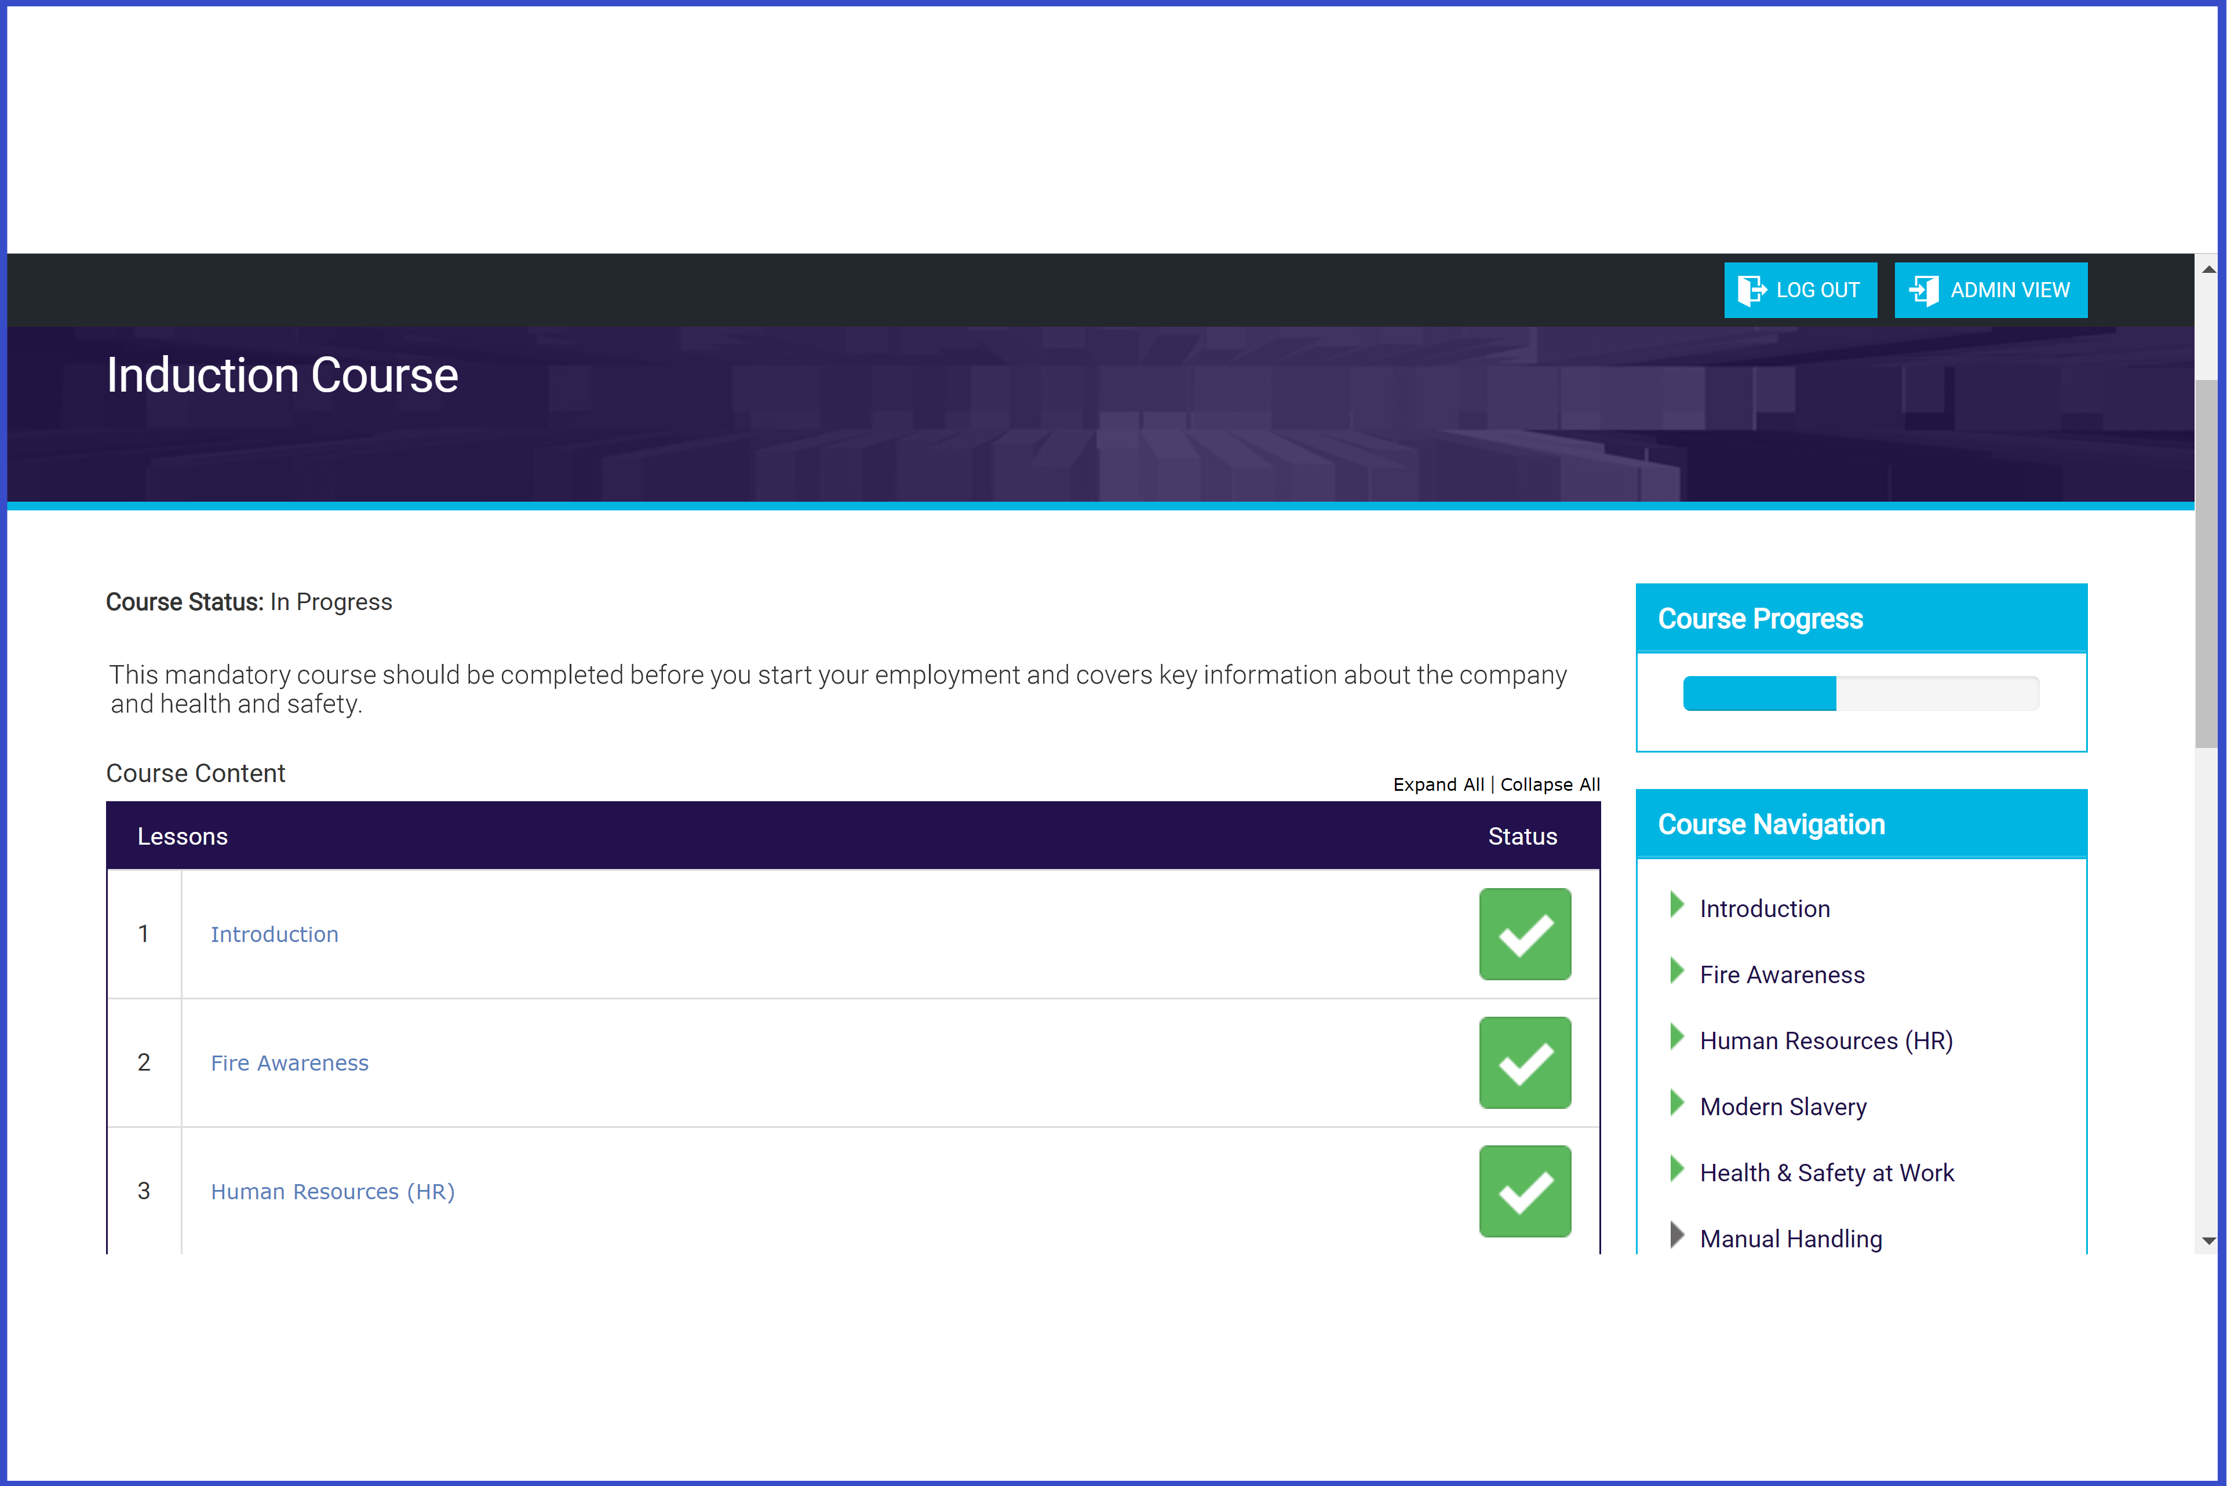
Task: Expand Introduction arrow in Course Navigation
Action: pos(1676,905)
